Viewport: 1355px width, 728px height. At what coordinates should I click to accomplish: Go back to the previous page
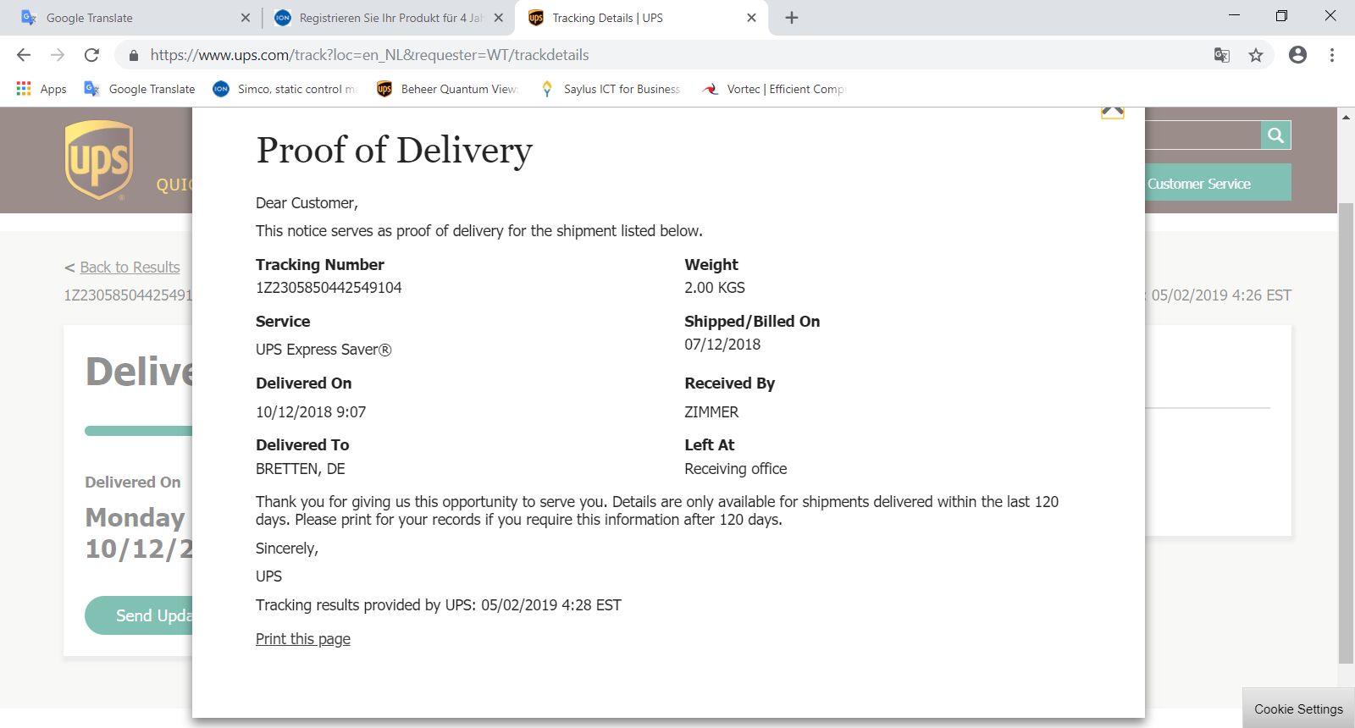click(x=24, y=55)
